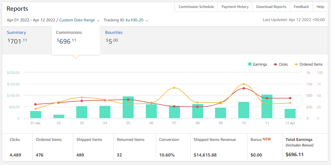This screenshot has height=165, width=331.
Task: Click the Clicks legend label
Action: tap(283, 64)
